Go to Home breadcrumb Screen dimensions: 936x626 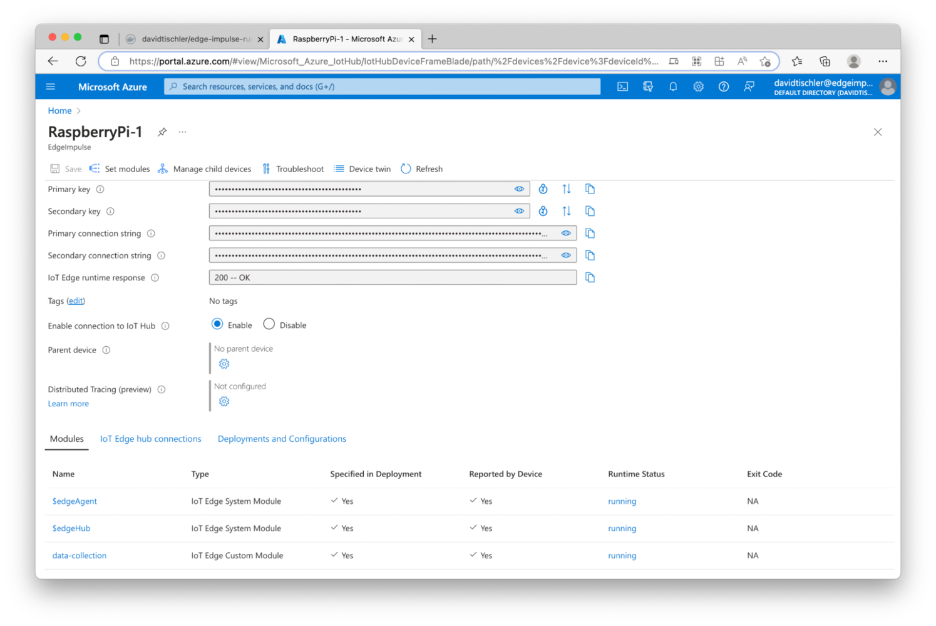[59, 111]
